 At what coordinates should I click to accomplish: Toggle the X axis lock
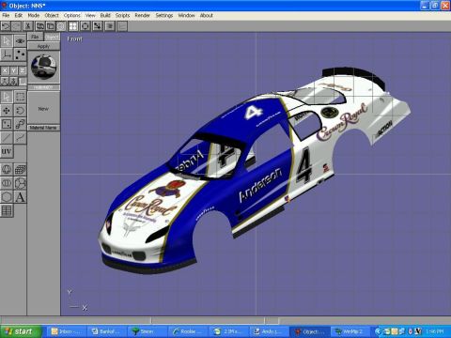pyautogui.click(x=5, y=71)
